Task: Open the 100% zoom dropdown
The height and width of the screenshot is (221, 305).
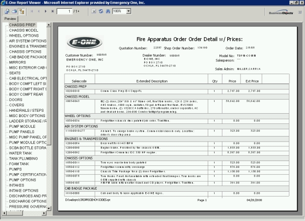Action: tap(129, 11)
